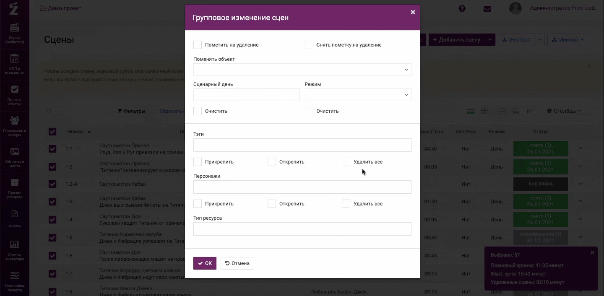
Task: Check Снять пометку на удаление checkbox
Action: coord(309,45)
